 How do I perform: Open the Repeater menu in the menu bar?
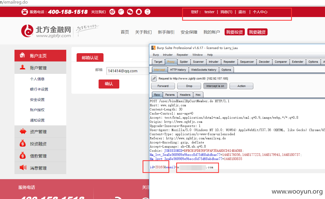(182, 55)
